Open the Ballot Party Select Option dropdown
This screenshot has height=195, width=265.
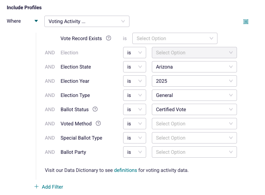[x=194, y=152]
